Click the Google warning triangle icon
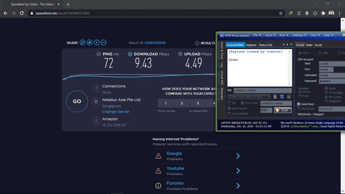Image resolution: width=345 pixels, height=194 pixels. pyautogui.click(x=158, y=156)
